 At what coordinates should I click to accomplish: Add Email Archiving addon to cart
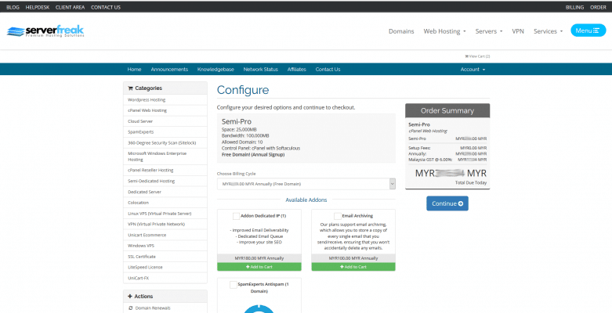tap(353, 267)
